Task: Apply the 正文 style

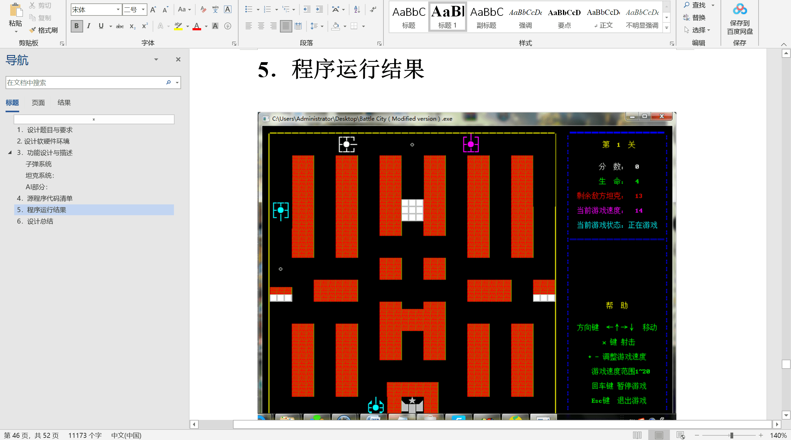Action: click(603, 16)
